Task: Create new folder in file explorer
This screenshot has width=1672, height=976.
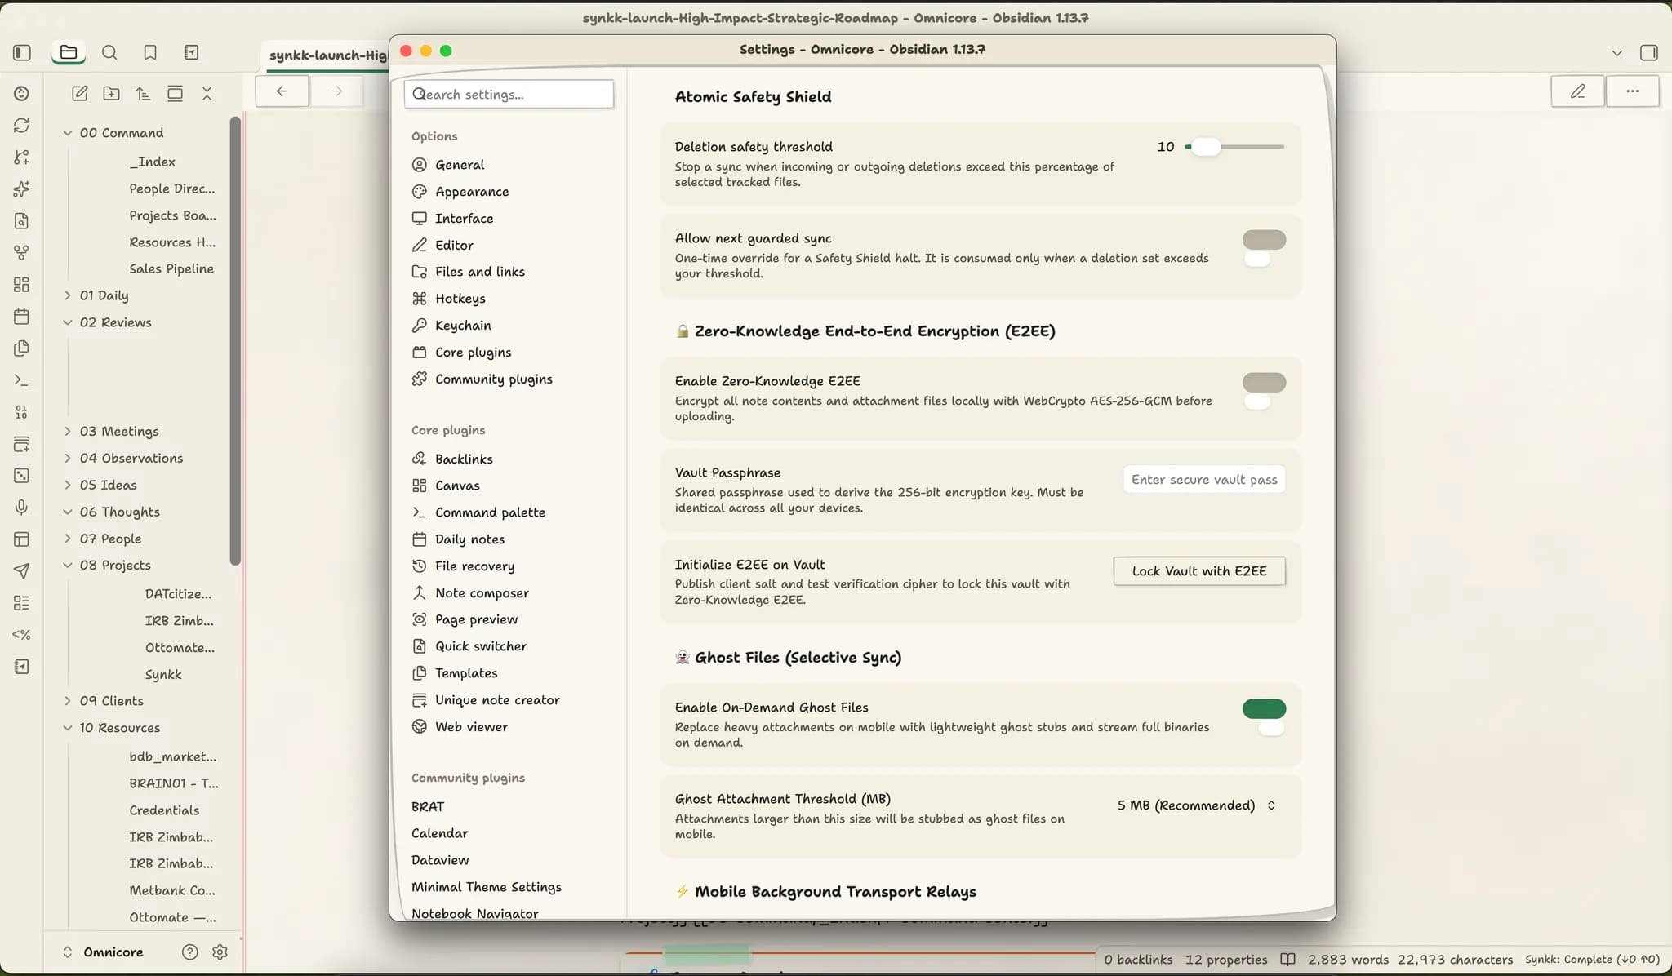Action: [112, 94]
